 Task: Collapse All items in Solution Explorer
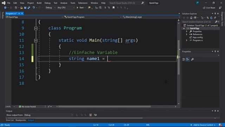pos(215,18)
